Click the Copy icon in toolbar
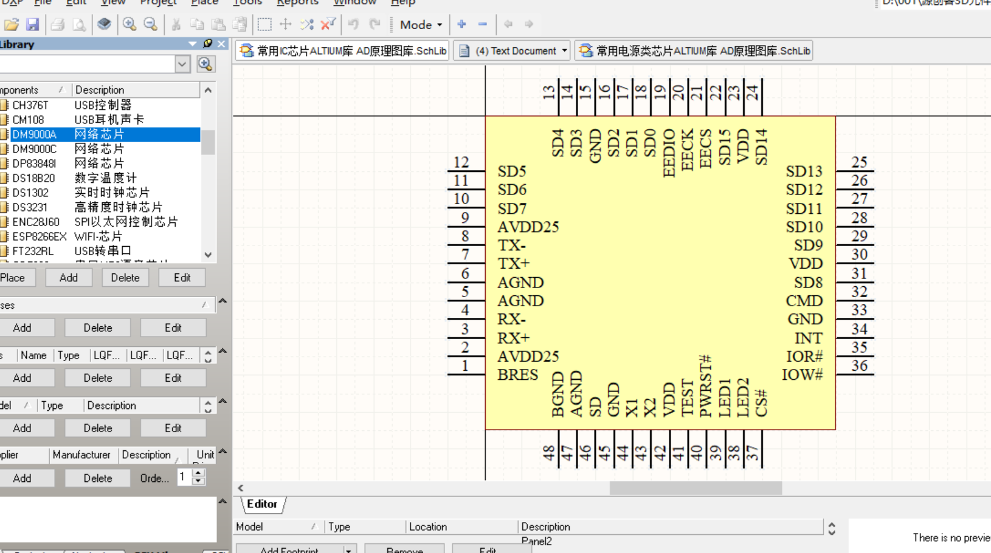This screenshot has width=991, height=553. pos(197,24)
